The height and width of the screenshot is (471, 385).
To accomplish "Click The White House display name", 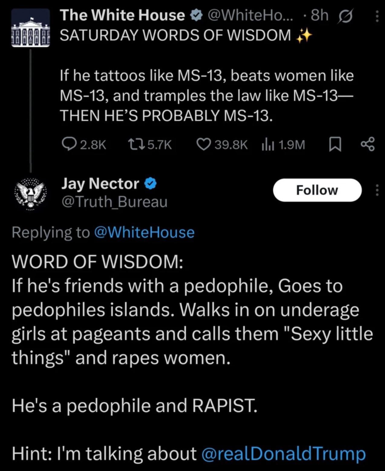I will (x=122, y=15).
